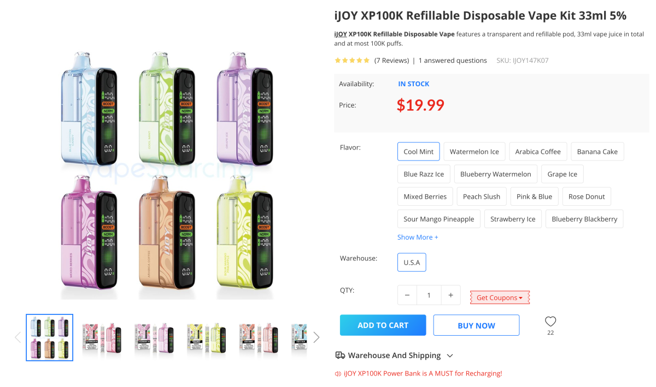Click the plus icon to increase quantity

coord(450,295)
